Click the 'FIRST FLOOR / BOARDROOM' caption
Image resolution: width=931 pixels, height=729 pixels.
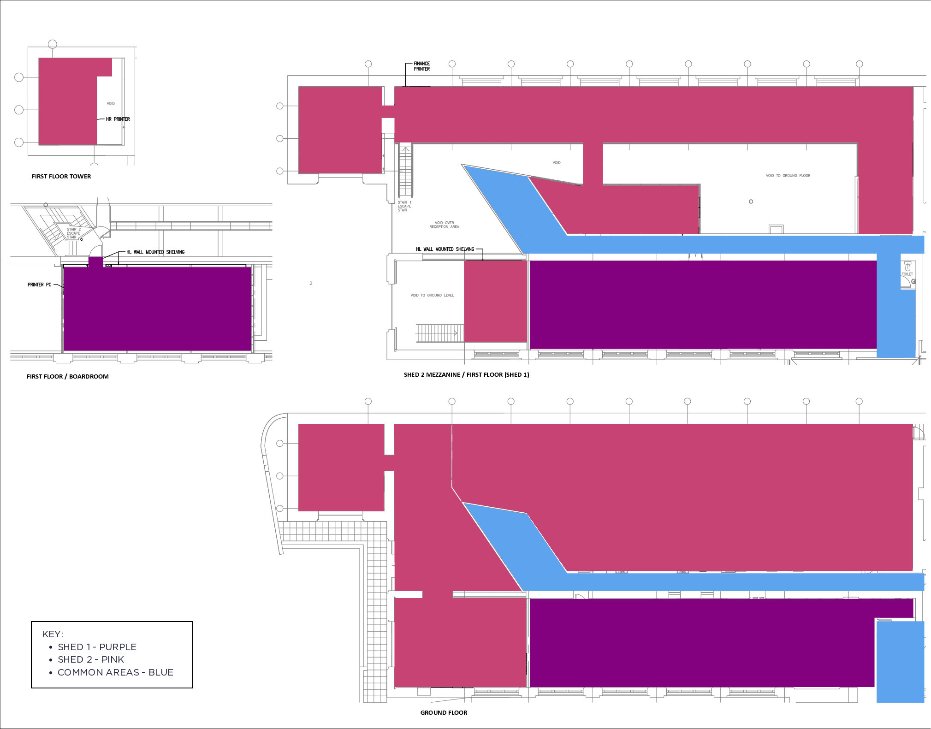point(68,377)
